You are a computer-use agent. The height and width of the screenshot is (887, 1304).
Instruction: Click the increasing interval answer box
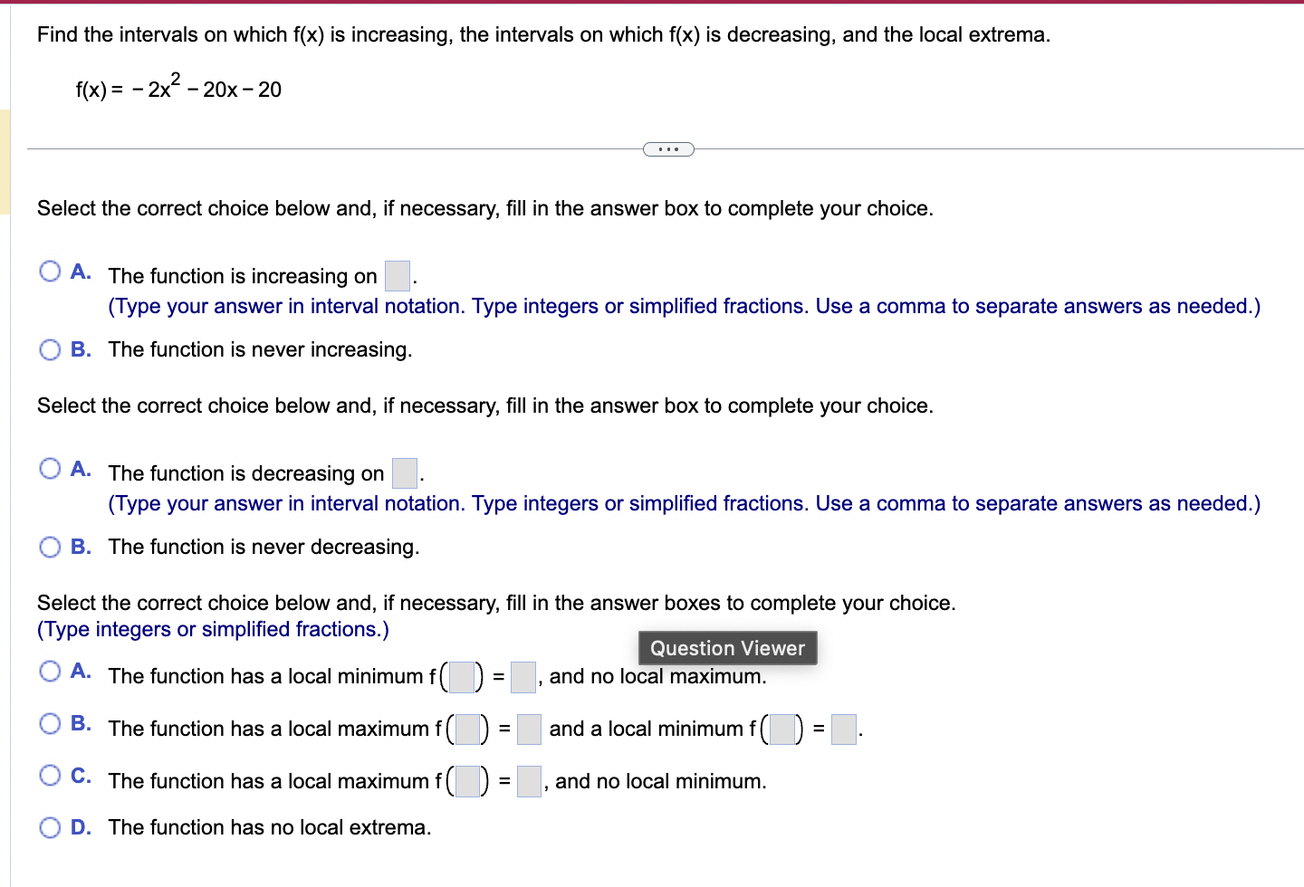pyautogui.click(x=397, y=276)
